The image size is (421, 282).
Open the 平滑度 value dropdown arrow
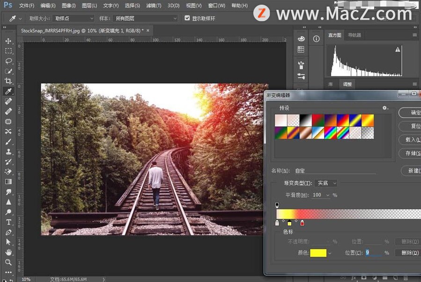click(x=327, y=195)
